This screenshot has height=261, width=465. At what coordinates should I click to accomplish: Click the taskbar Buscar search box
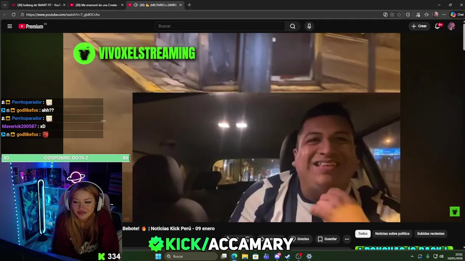[191, 256]
